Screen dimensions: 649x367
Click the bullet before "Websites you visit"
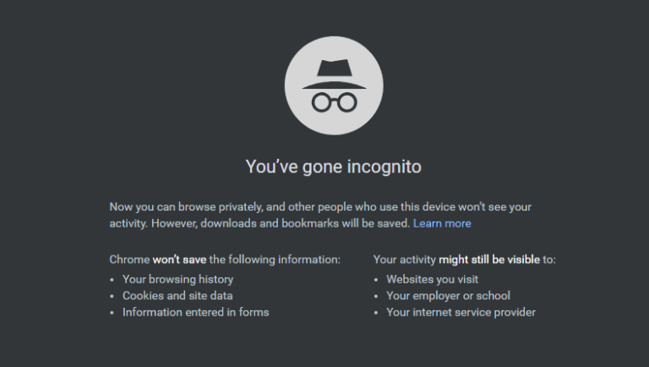(x=376, y=280)
